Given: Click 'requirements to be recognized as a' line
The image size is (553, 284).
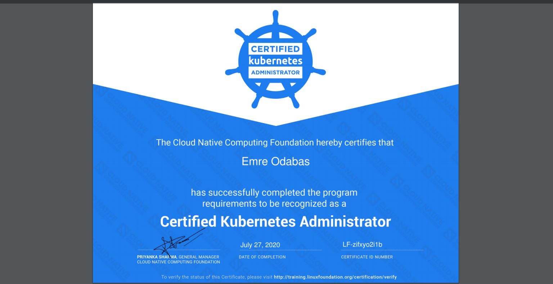Looking at the screenshot, I should (x=274, y=204).
